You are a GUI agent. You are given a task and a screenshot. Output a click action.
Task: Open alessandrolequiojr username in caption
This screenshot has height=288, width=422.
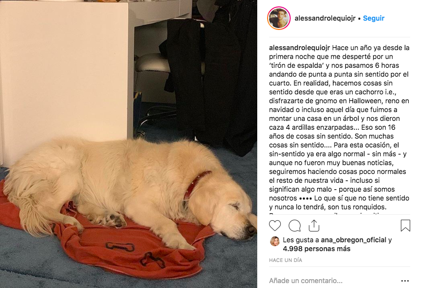(x=300, y=48)
